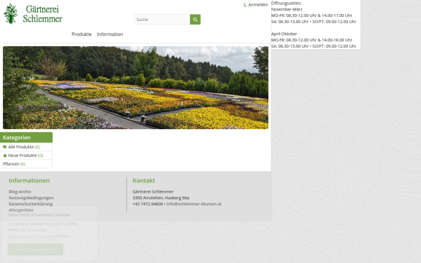Open the Allergenliste footer link
This screenshot has width=421, height=263.
click(x=21, y=210)
